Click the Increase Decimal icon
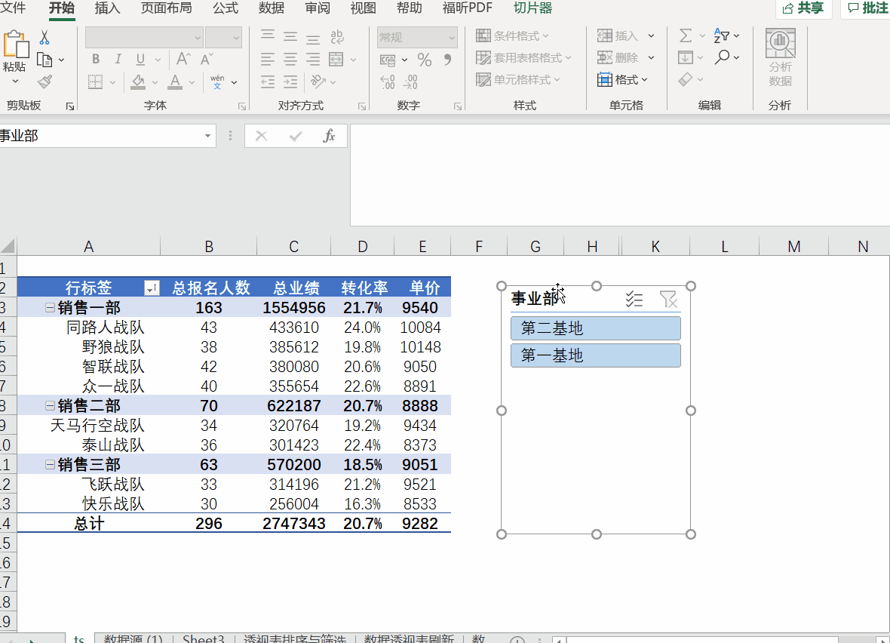 388,82
